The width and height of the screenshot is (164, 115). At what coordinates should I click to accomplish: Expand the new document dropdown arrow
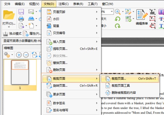click(36, 25)
